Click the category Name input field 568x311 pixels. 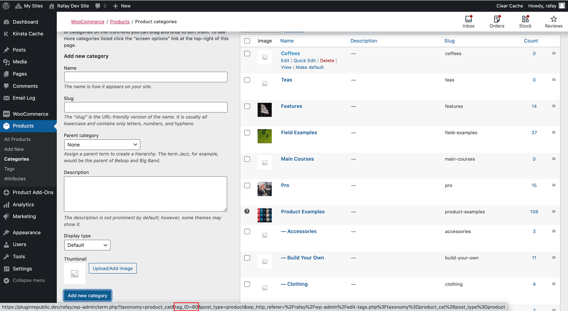[145, 77]
